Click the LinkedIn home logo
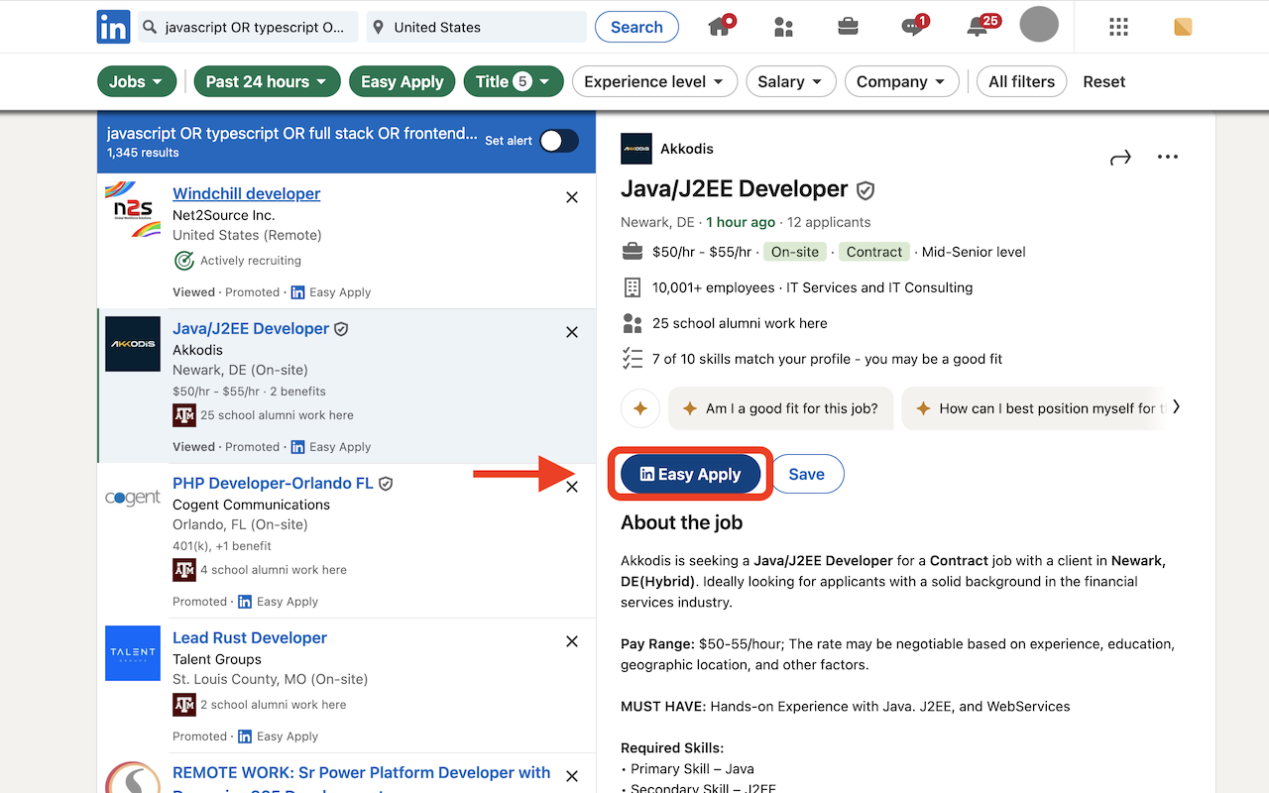The width and height of the screenshot is (1269, 793). pyautogui.click(x=113, y=27)
